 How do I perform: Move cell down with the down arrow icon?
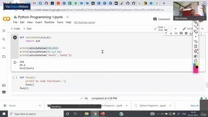tap(171, 33)
